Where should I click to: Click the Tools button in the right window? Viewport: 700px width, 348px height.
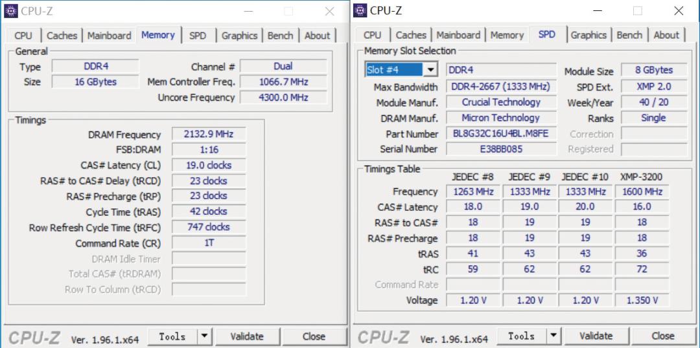(521, 336)
